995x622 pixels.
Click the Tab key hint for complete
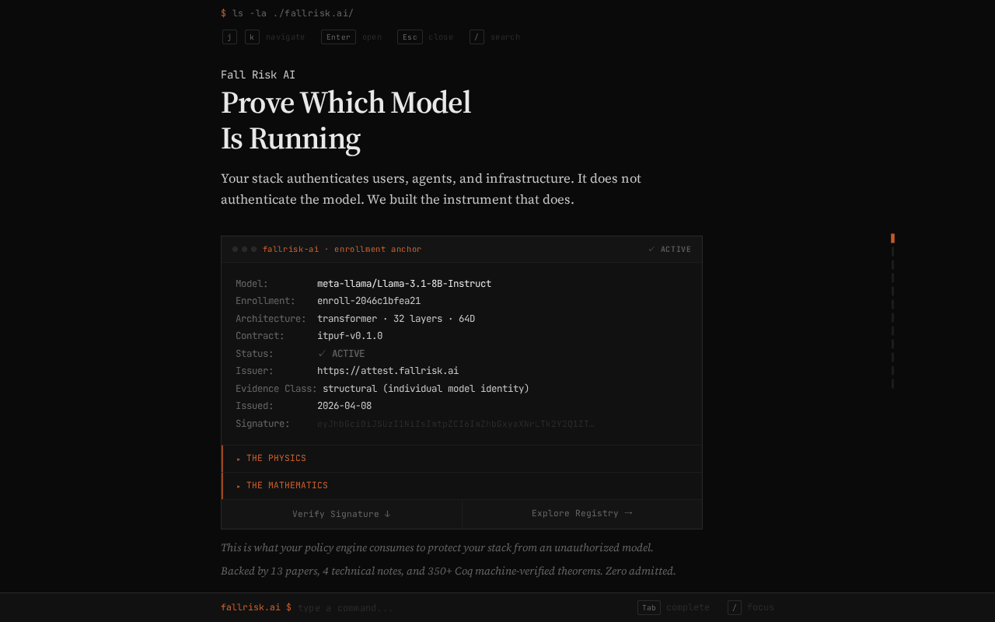tap(649, 607)
